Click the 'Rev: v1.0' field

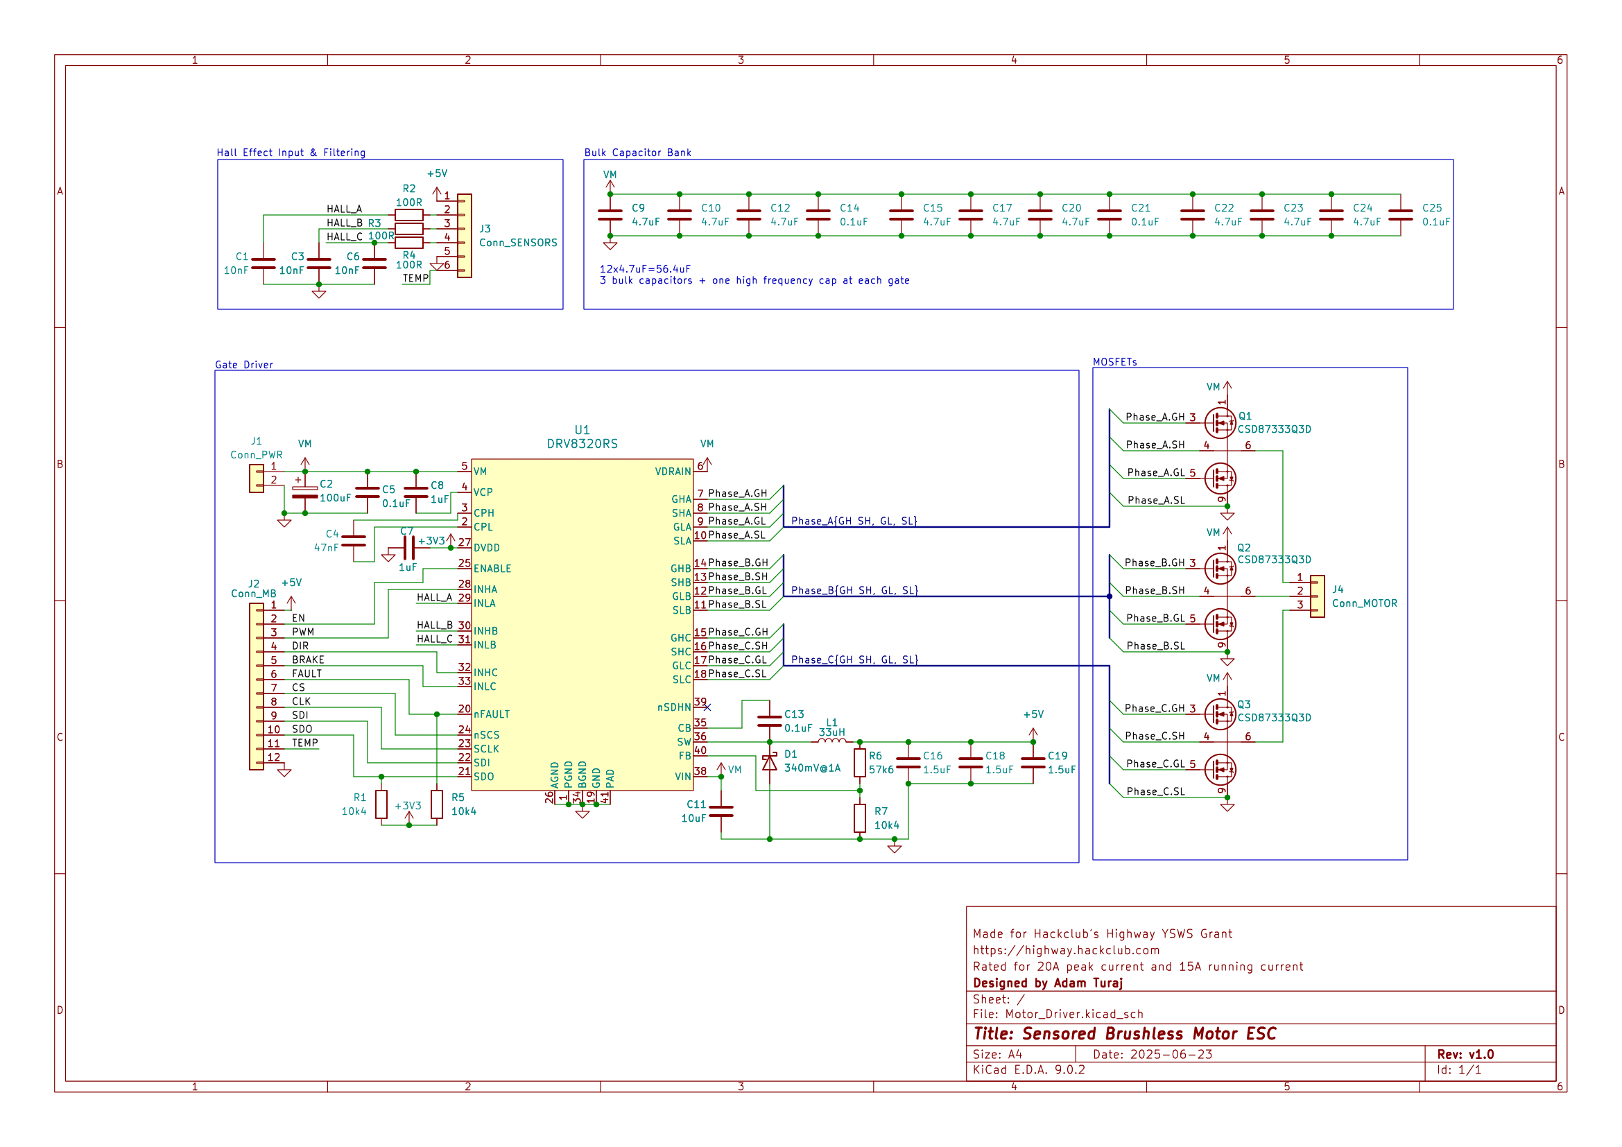point(1465,1055)
